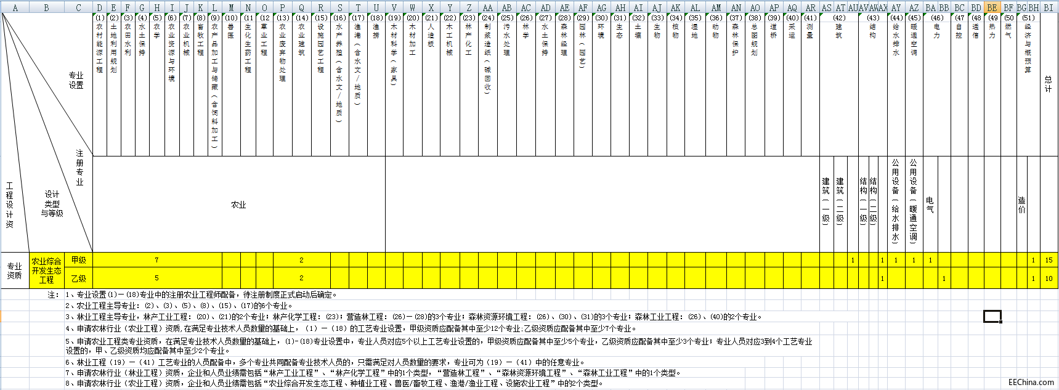Click the active outlined cell in column BE
Screen dimensions: 1059x390
coord(992,317)
